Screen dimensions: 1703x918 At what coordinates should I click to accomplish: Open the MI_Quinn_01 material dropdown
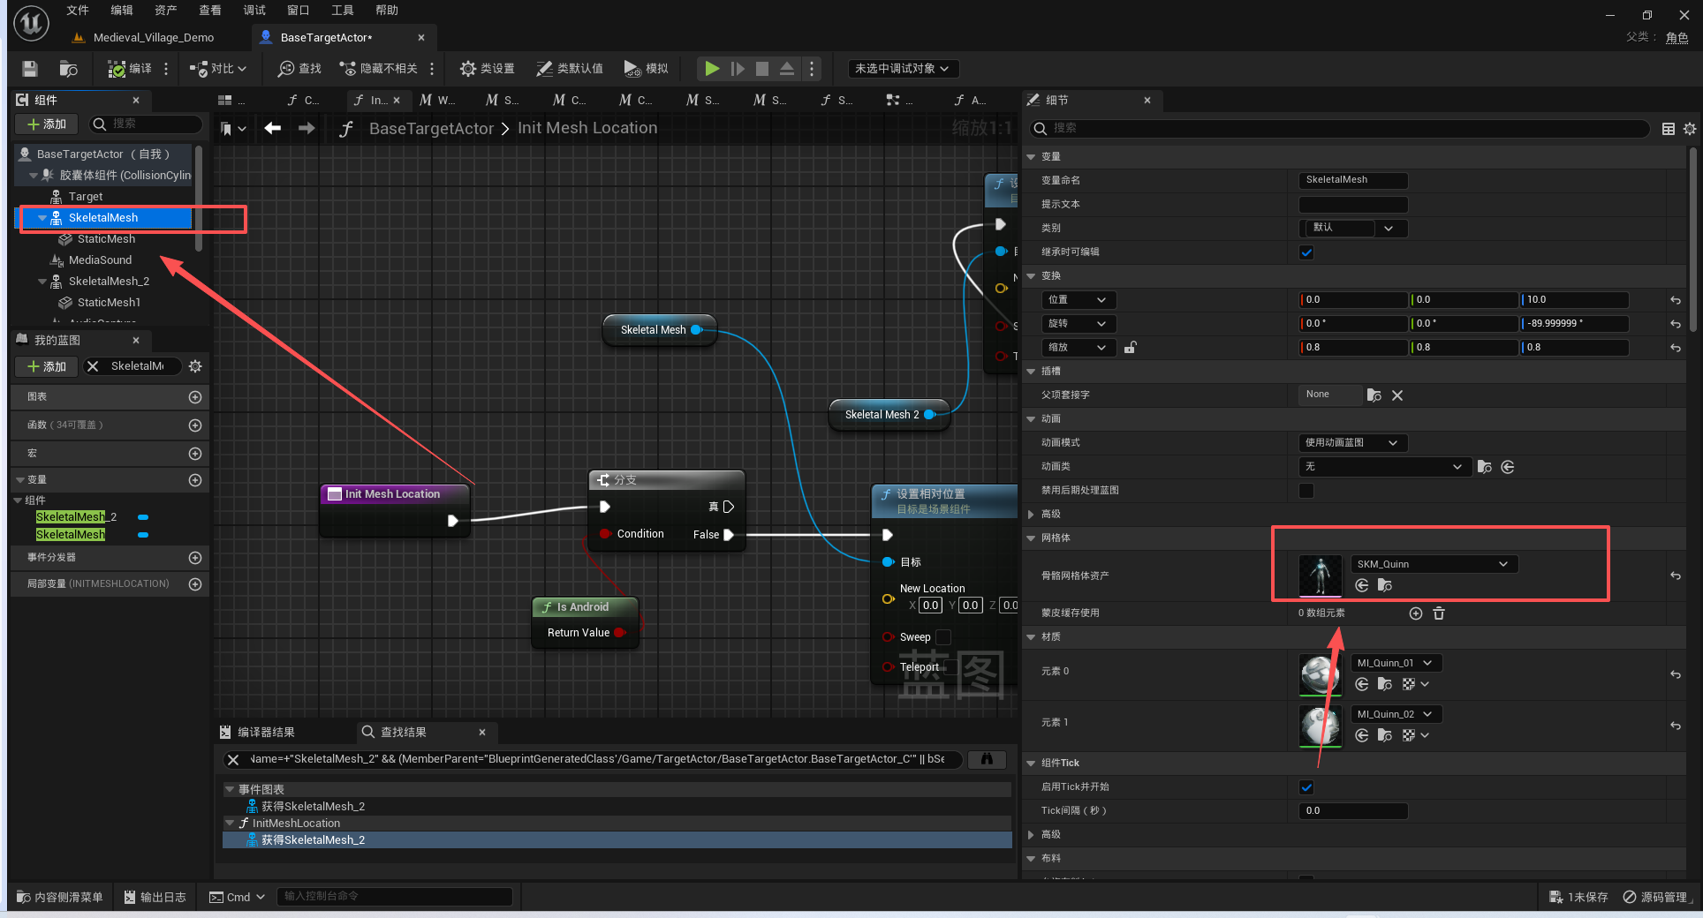1396,663
